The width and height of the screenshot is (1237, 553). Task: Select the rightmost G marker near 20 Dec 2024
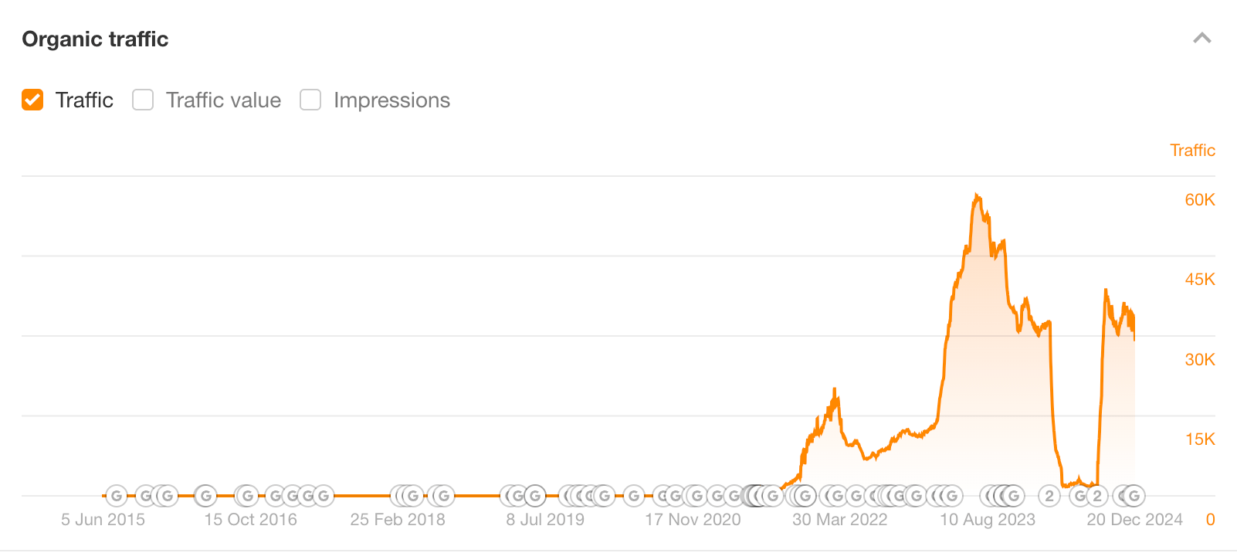point(1134,496)
